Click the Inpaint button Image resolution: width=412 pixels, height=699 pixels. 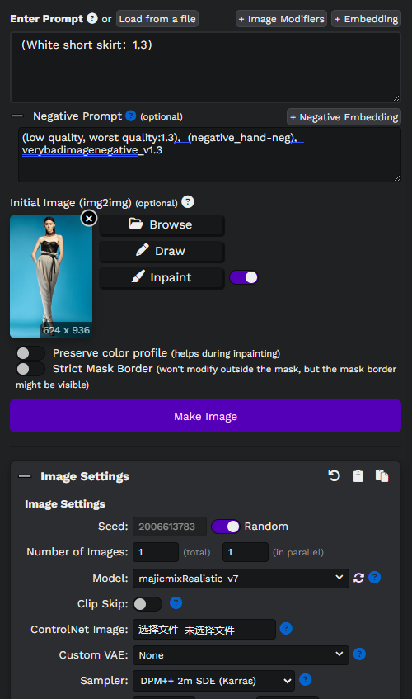pos(162,277)
